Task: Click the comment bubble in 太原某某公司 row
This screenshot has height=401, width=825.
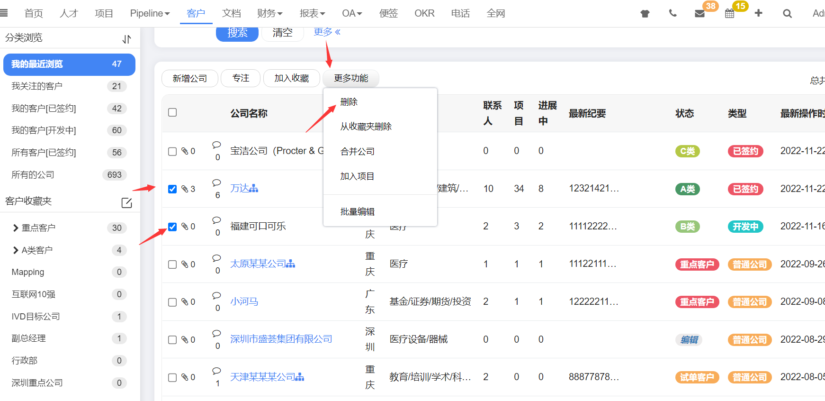Action: [x=216, y=258]
